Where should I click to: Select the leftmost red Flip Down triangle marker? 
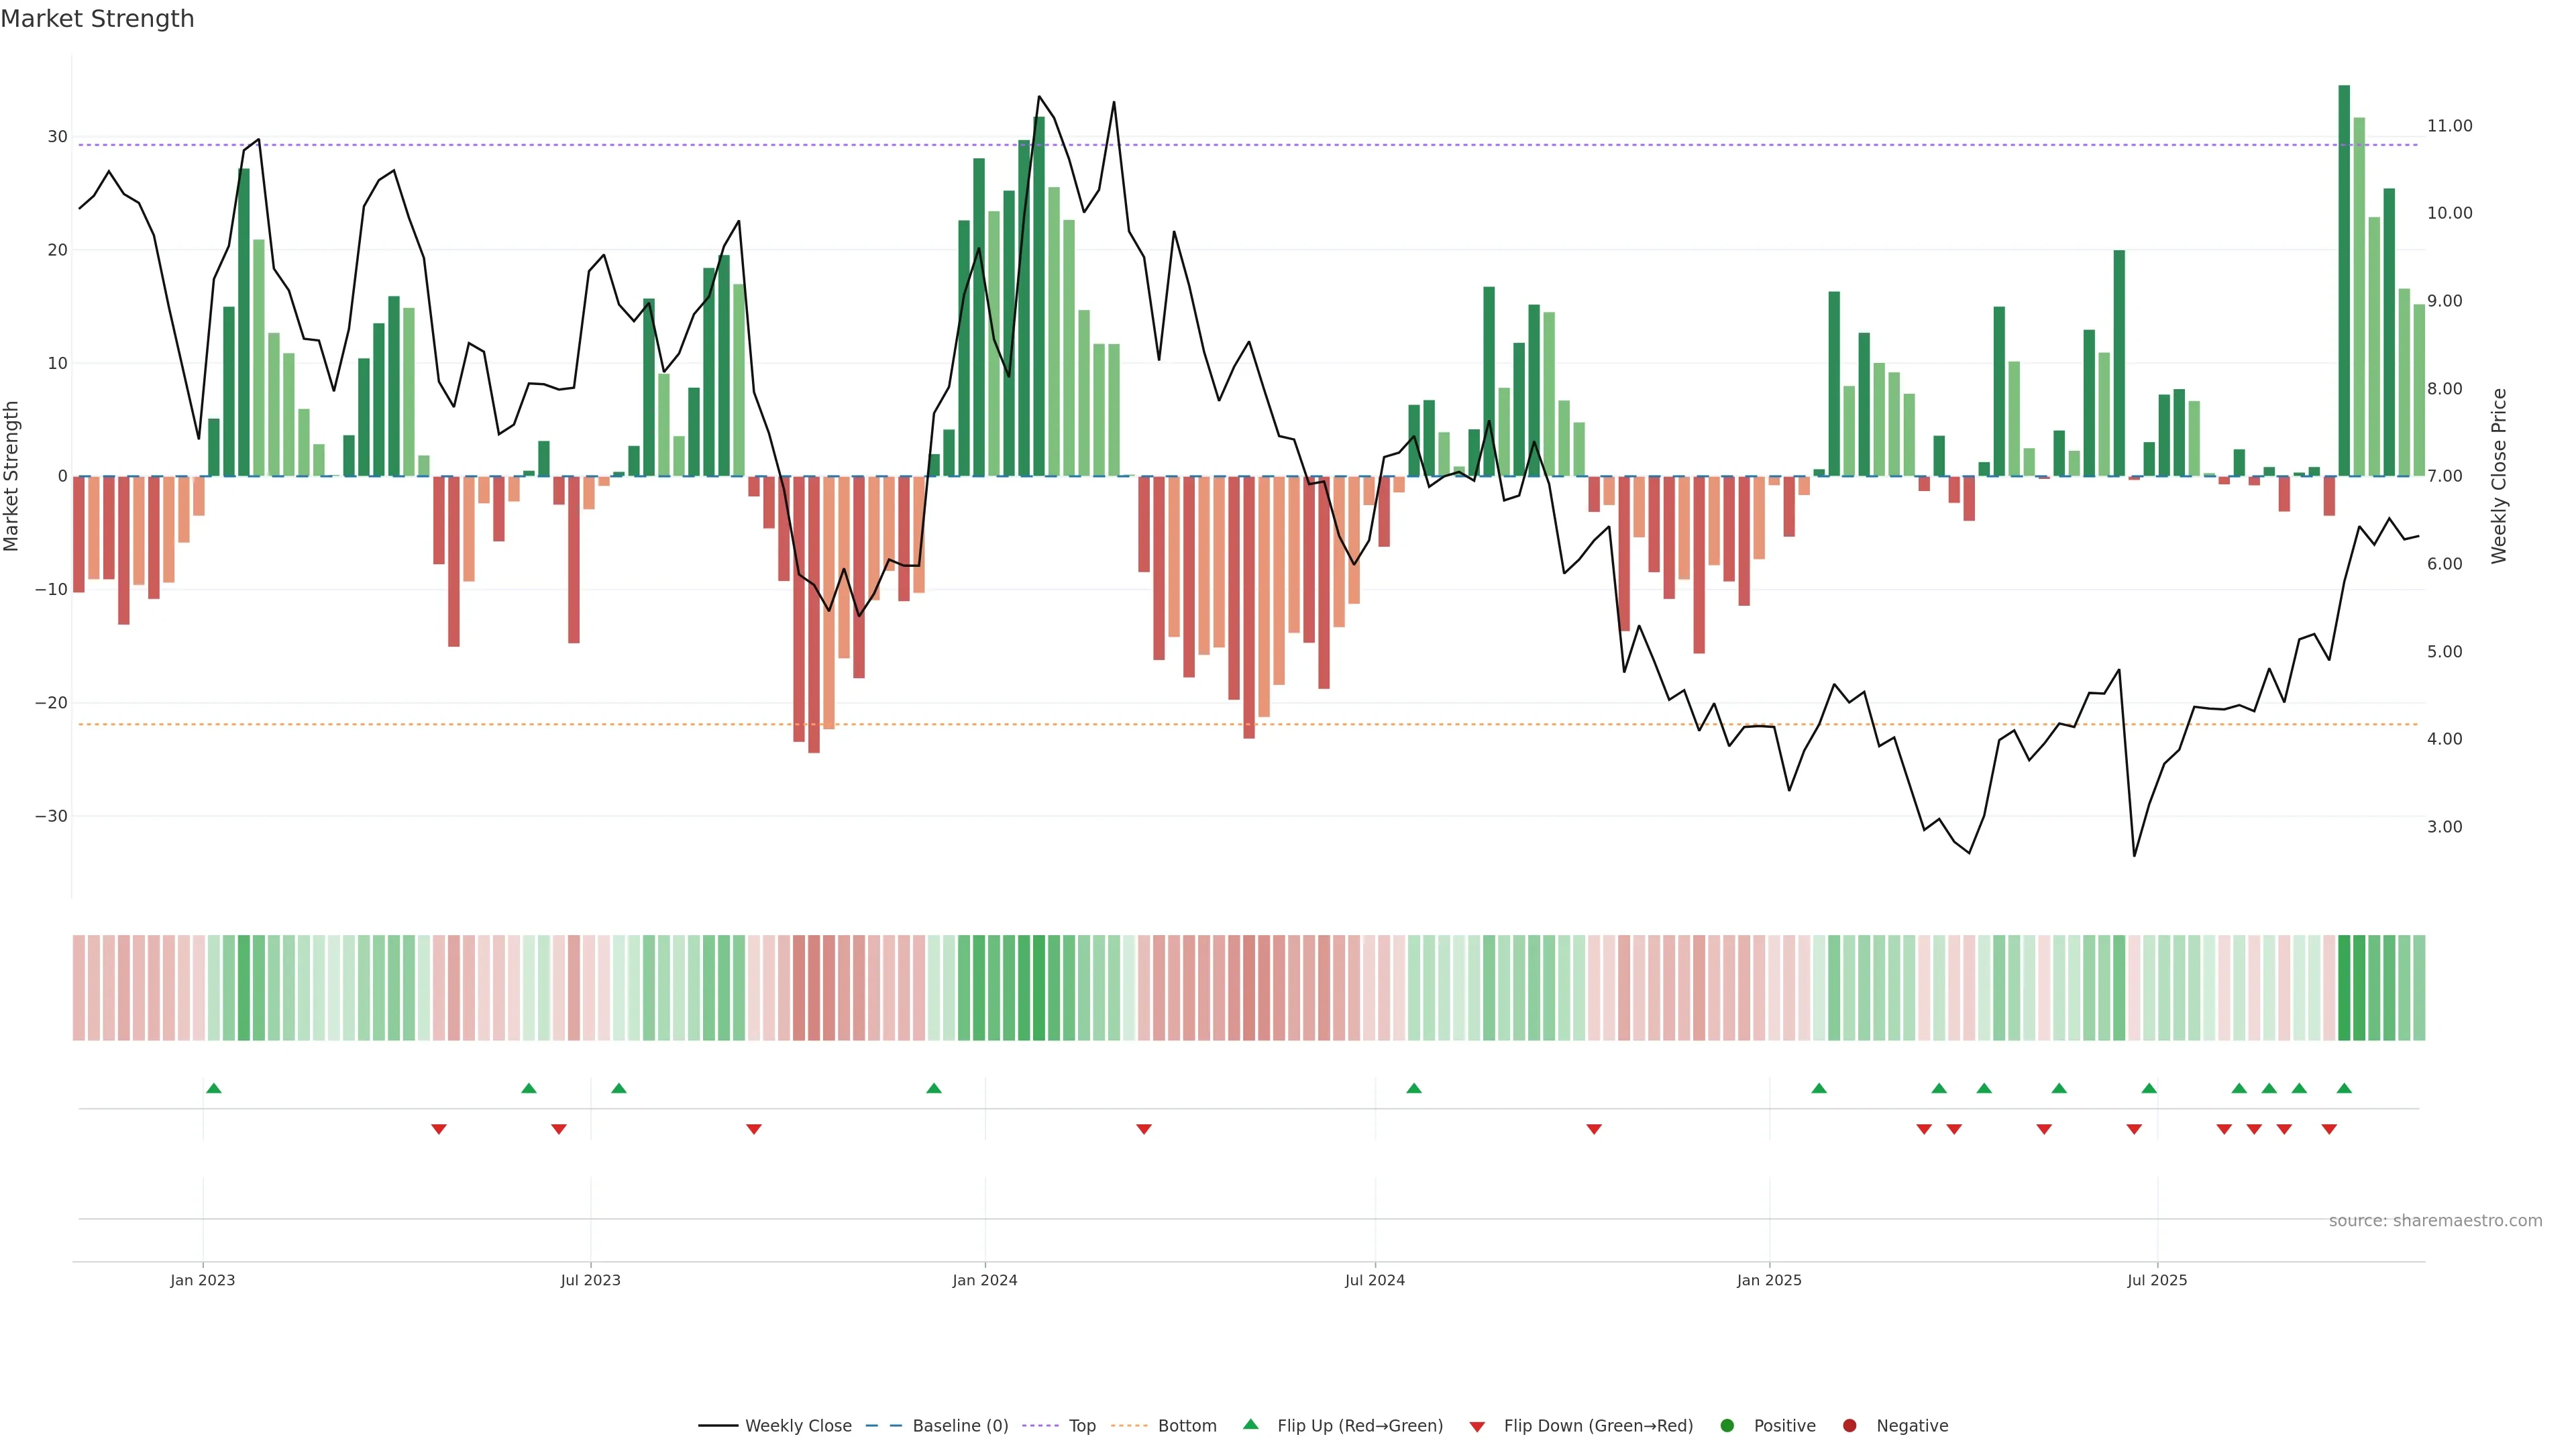point(438,1129)
